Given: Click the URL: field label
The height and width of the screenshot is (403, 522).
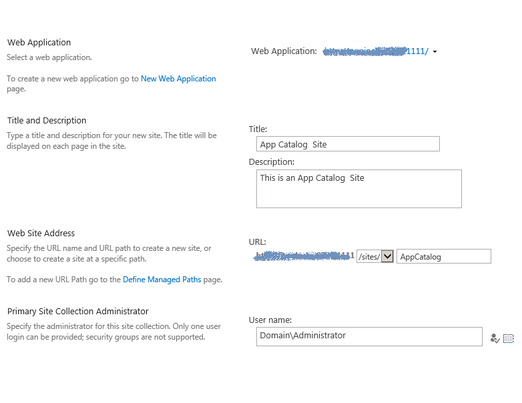Looking at the screenshot, I should tap(257, 243).
